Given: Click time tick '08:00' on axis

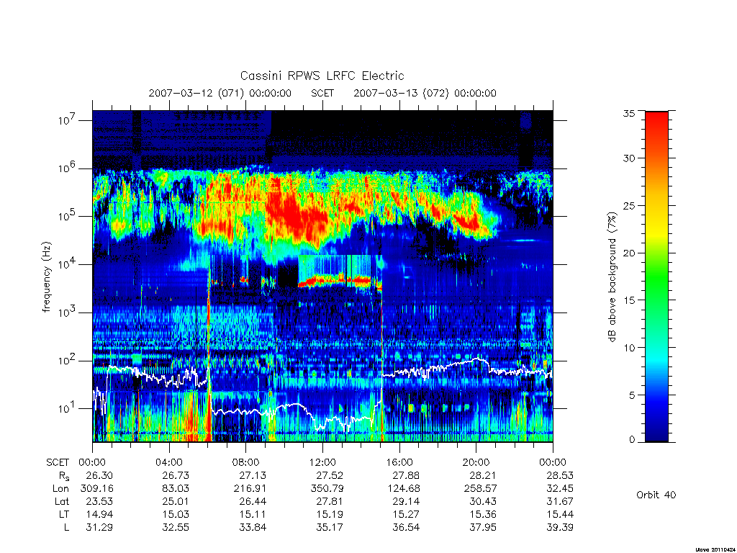Looking at the screenshot, I should pyautogui.click(x=246, y=462).
